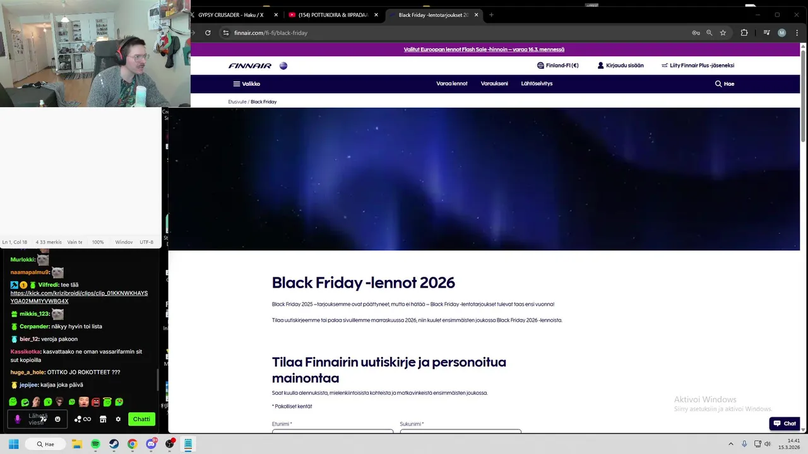Click the zoom magnifier icon in the address bar
808x454 pixels.
(x=709, y=33)
